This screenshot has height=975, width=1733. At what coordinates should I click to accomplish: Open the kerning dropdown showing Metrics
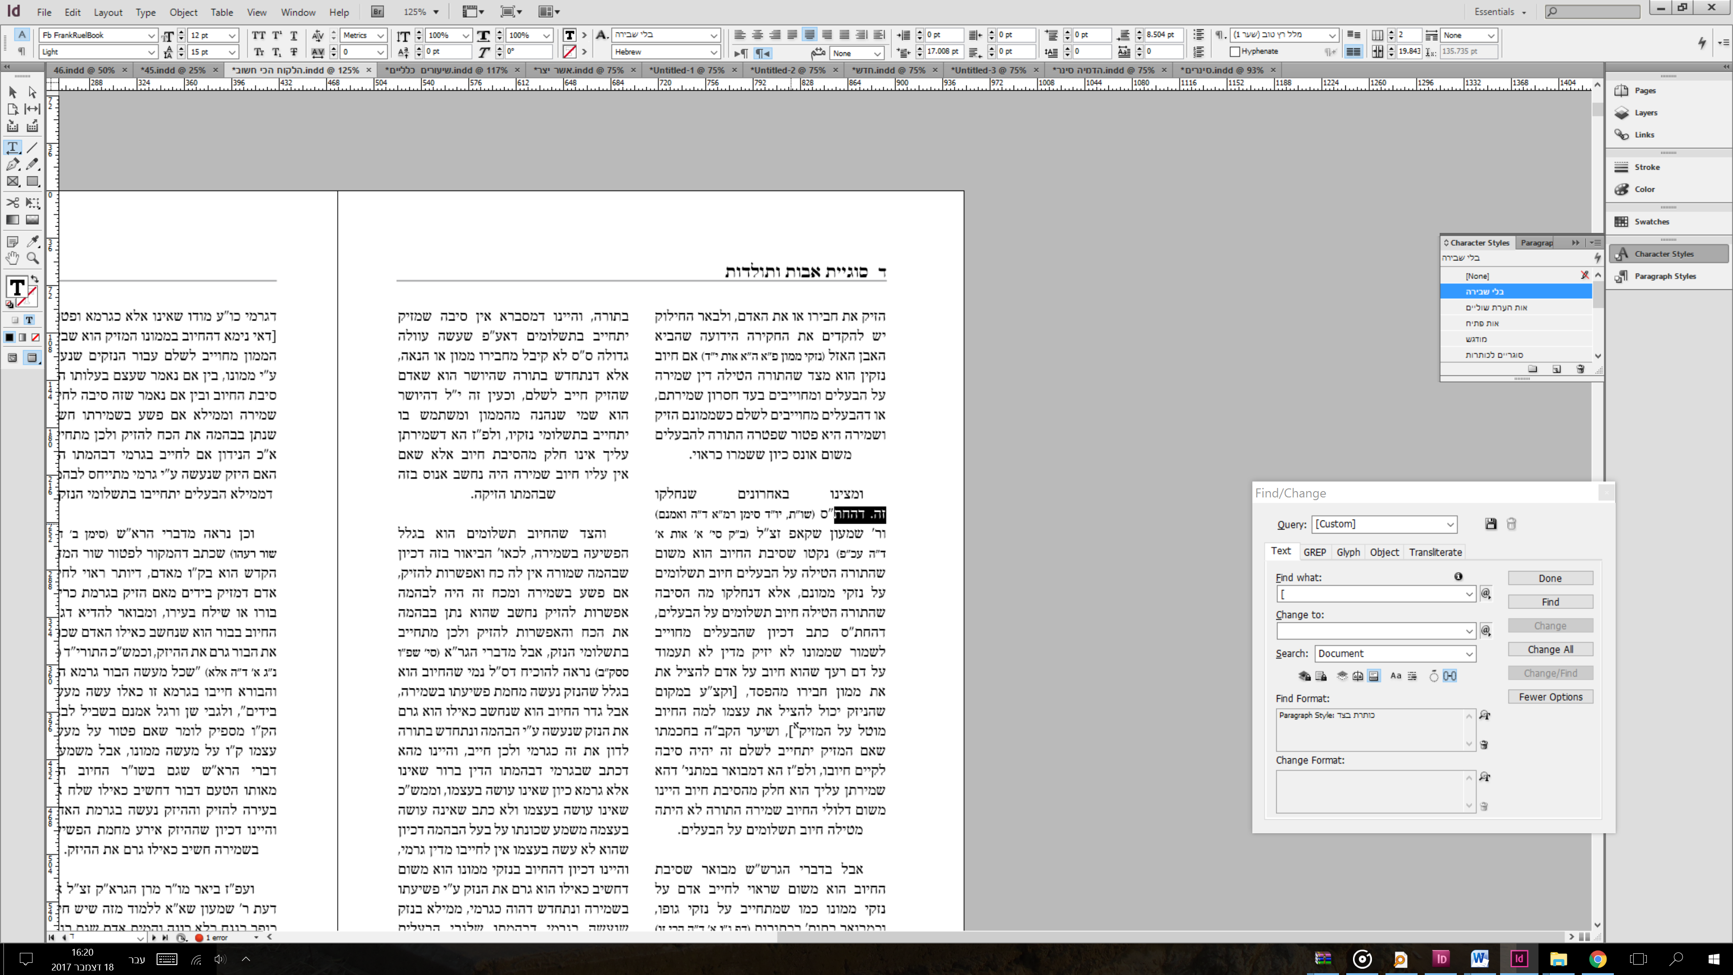pyautogui.click(x=380, y=36)
